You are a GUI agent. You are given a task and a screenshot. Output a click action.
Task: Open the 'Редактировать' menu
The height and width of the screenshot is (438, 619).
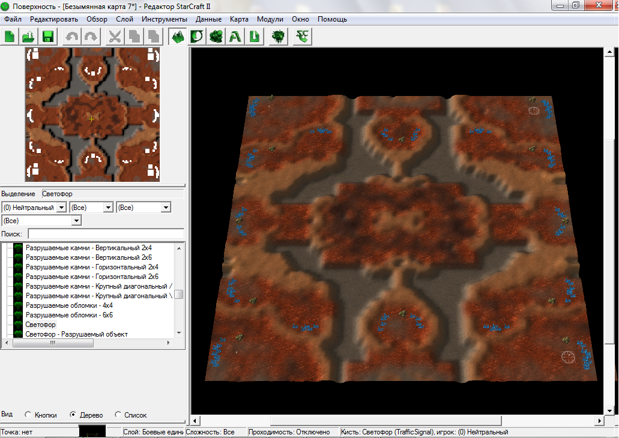pos(54,19)
